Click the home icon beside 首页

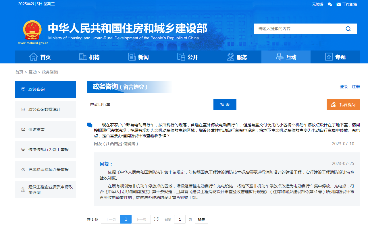coord(34,57)
